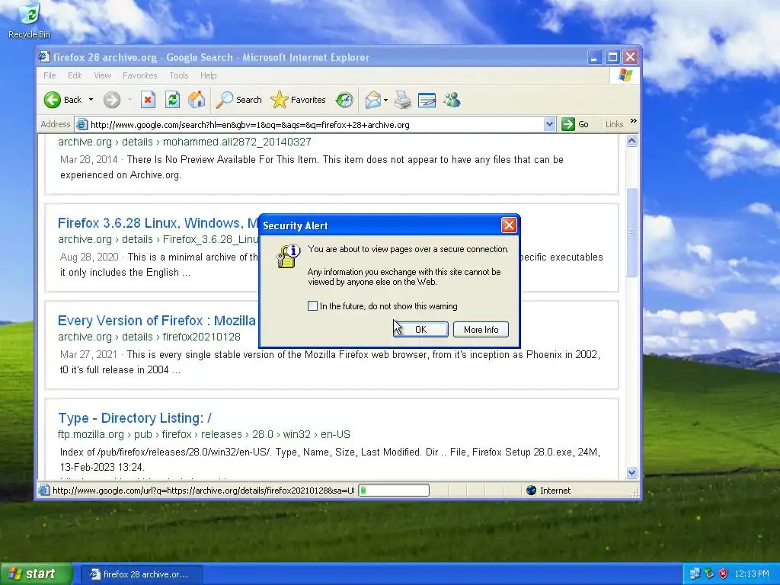This screenshot has height=585, width=780.
Task: Click the Windows Start button
Action: click(x=37, y=574)
